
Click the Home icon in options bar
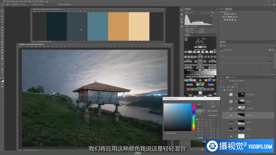(x=3, y=4)
